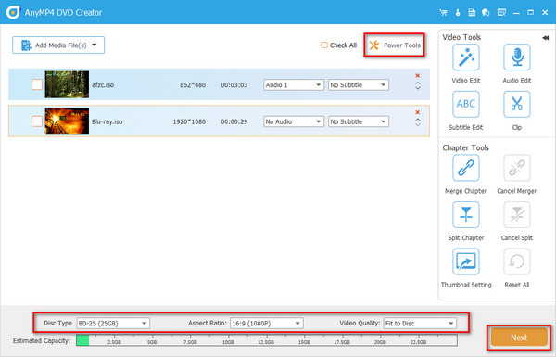This screenshot has height=357, width=556.
Task: Open the Video Edit tool
Action: tap(465, 57)
